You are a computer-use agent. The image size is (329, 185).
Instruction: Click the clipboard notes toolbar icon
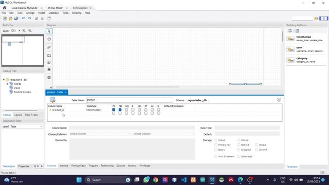click(x=49, y=18)
